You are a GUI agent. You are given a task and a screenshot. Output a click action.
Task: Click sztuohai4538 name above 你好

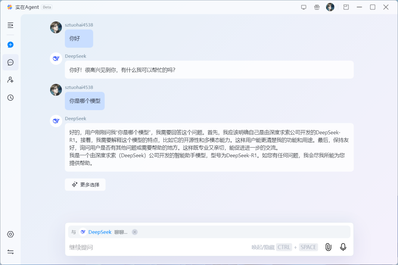pyautogui.click(x=79, y=25)
